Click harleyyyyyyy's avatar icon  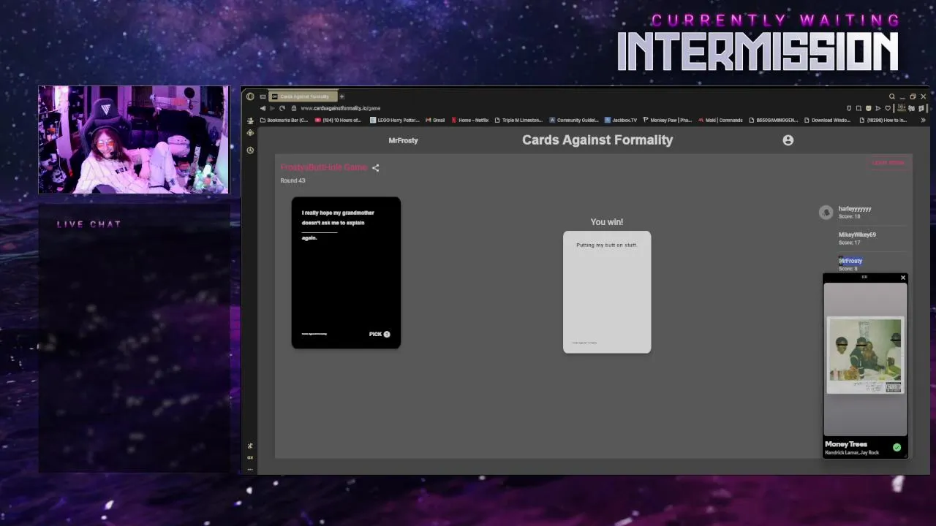pos(826,213)
